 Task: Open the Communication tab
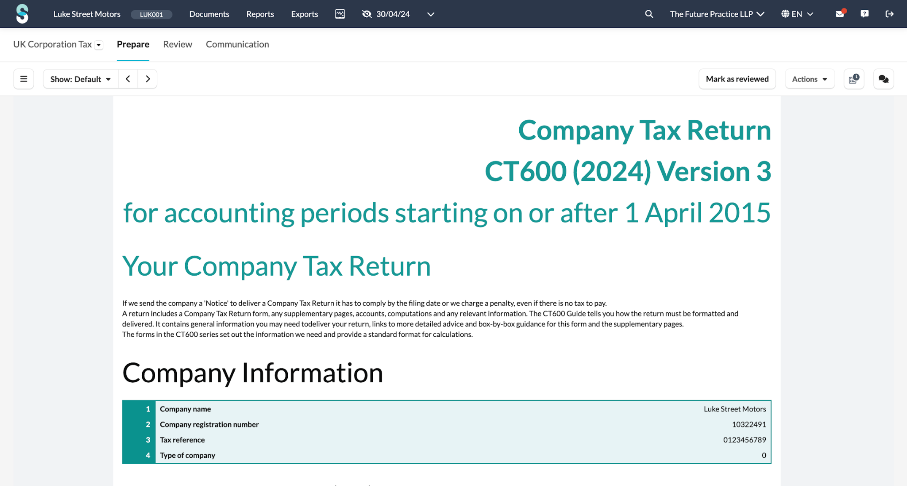tap(237, 44)
